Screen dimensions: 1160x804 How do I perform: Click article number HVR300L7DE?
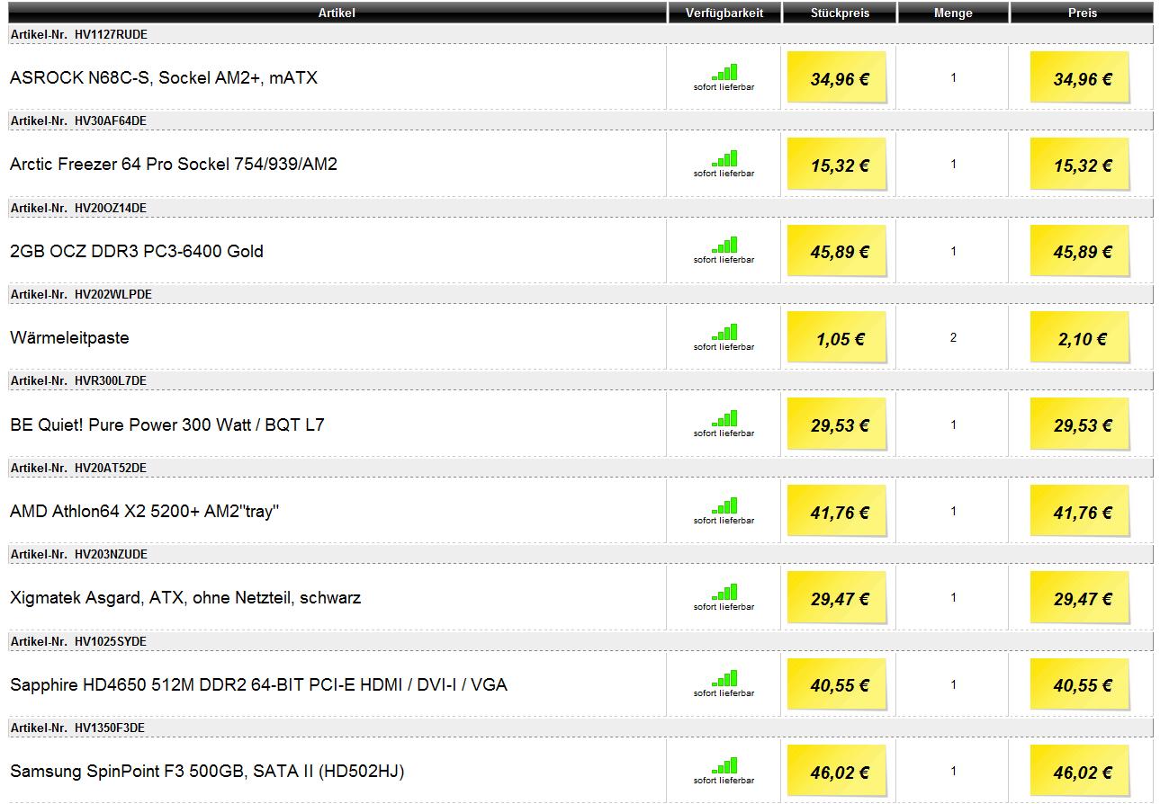[111, 381]
